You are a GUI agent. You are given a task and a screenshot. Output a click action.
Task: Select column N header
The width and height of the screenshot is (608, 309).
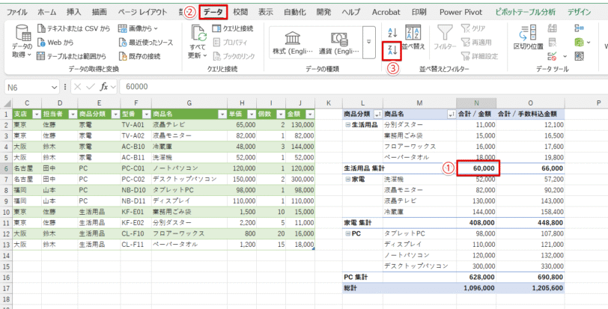[476, 103]
